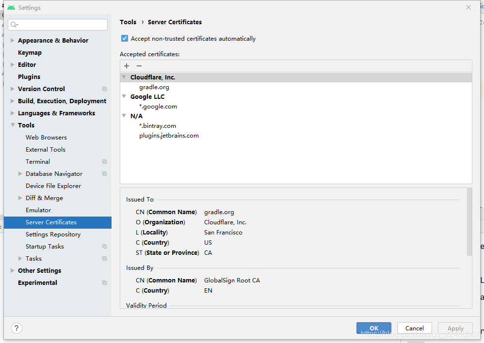Expand the Appearance & Behavior section

[x=13, y=41]
